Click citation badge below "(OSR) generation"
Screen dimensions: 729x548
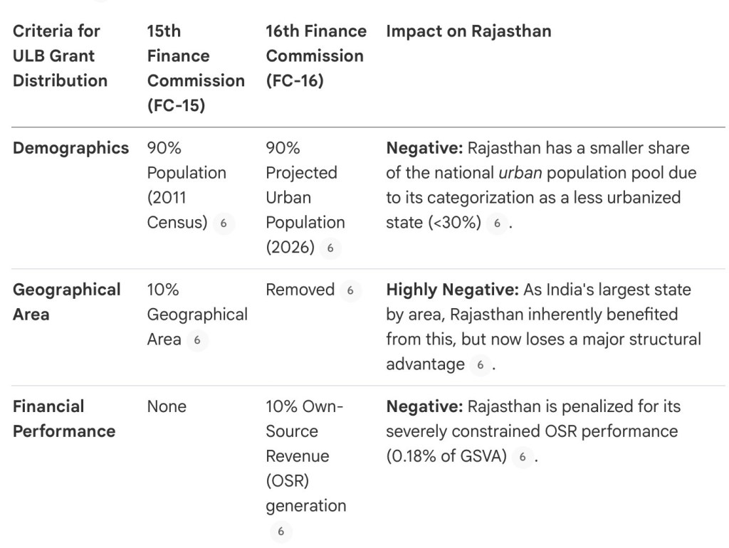coord(280,532)
